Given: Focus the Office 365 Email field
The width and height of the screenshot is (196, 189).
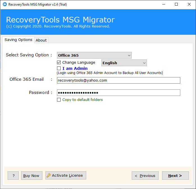Looking at the screenshot, I should pos(118,80).
